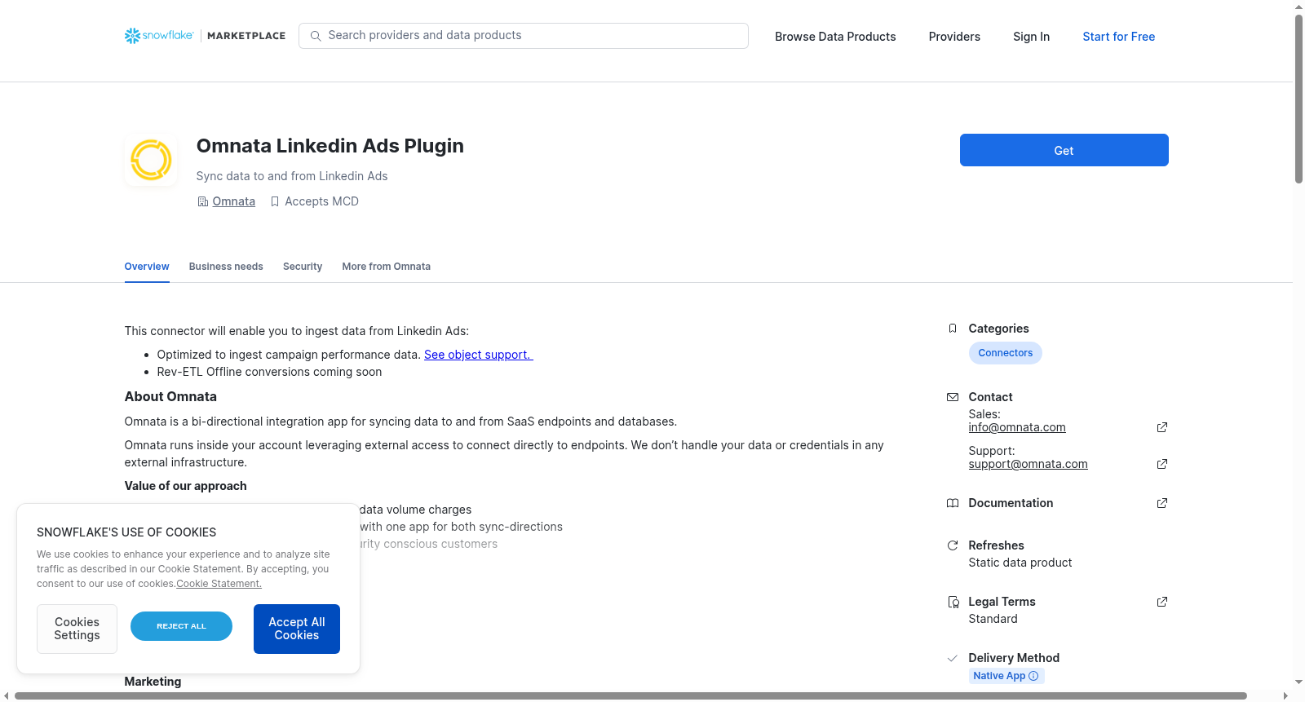Click the building icon beside Omnata provider
This screenshot has height=702, width=1305.
point(203,201)
